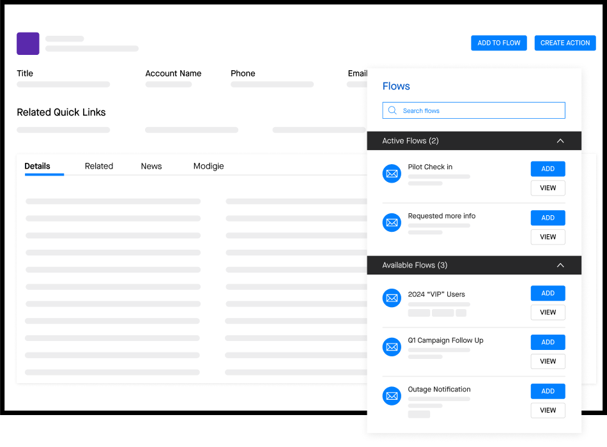
Task: Collapse the Active Flows section chevron
Action: click(x=560, y=140)
